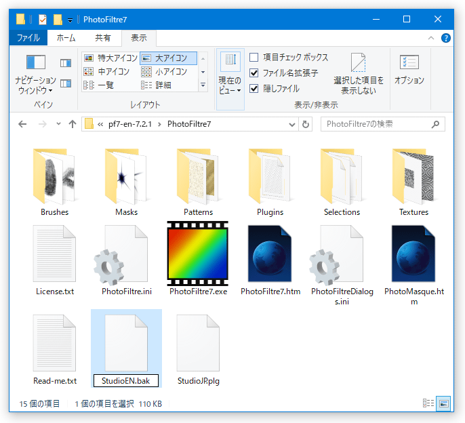The height and width of the screenshot is (423, 465).
Task: Choose large icons (大アイコン) layout
Action: [168, 58]
